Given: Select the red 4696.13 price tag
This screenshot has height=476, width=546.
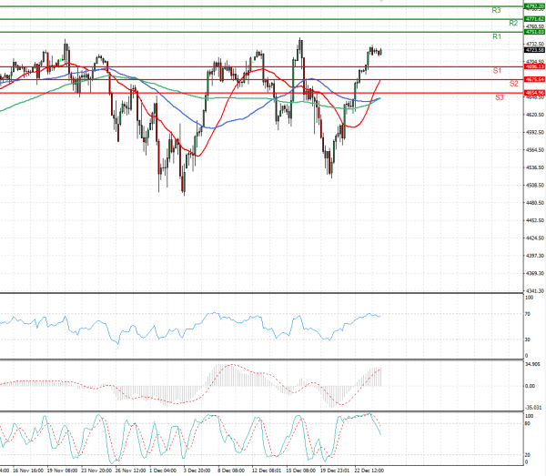Looking at the screenshot, I should coord(535,66).
